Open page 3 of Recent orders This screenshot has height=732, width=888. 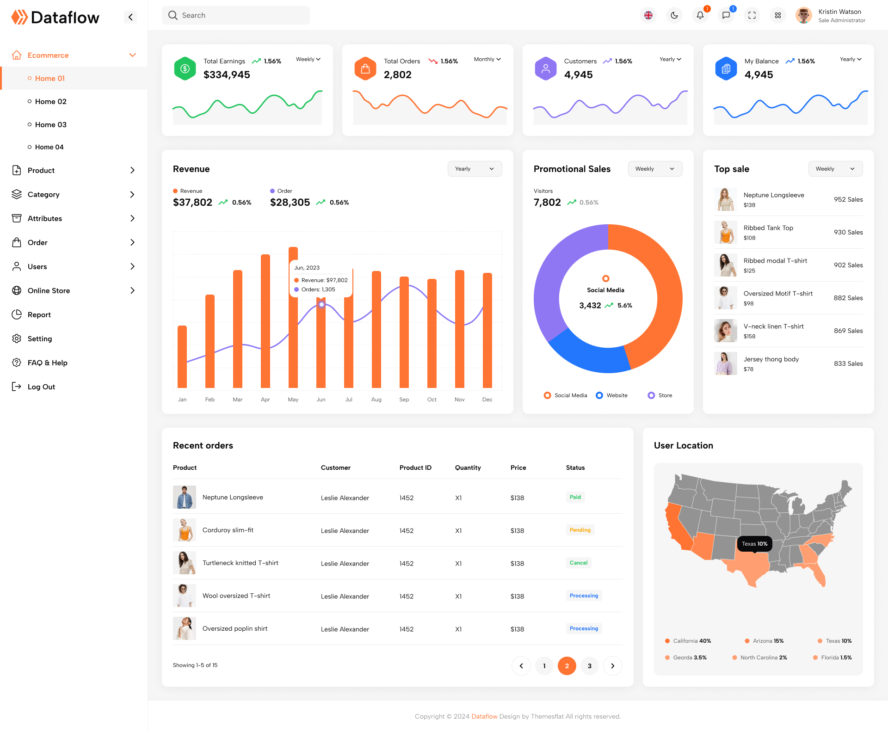[x=589, y=666]
